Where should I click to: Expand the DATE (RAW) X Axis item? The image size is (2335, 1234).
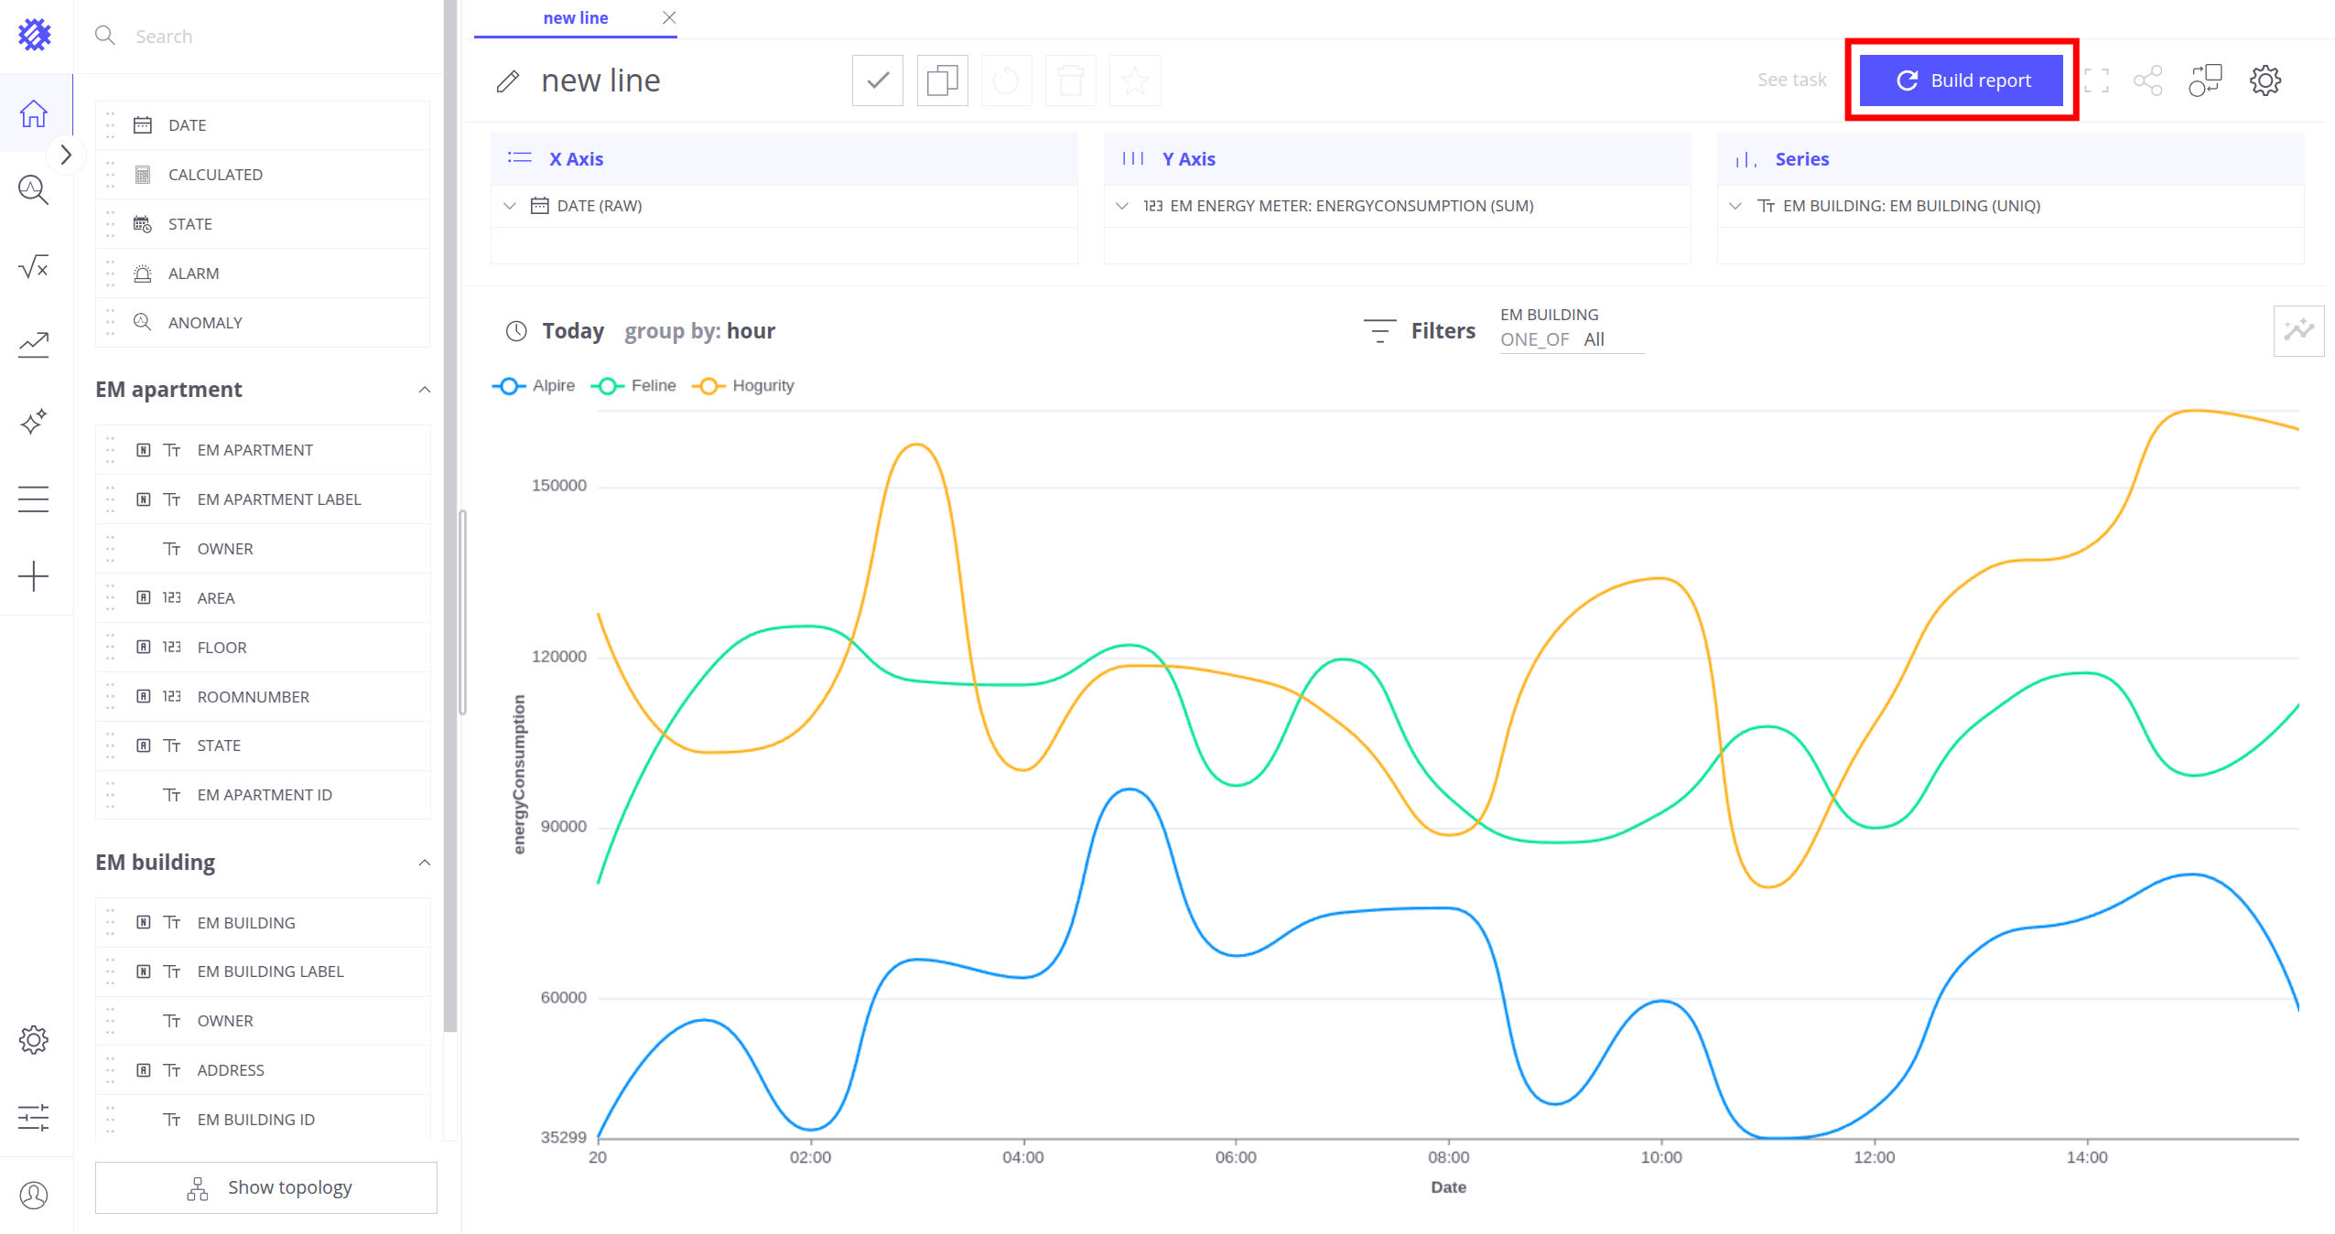[x=510, y=206]
